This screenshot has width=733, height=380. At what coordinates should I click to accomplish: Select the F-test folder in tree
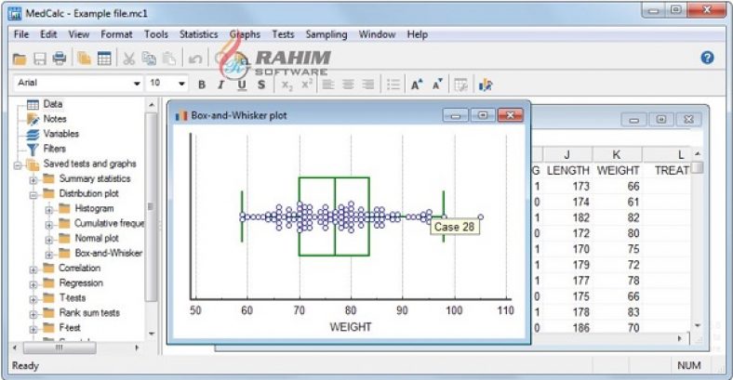click(69, 328)
